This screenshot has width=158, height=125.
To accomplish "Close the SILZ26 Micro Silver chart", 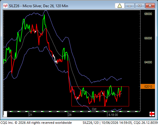I will click(x=150, y=6).
